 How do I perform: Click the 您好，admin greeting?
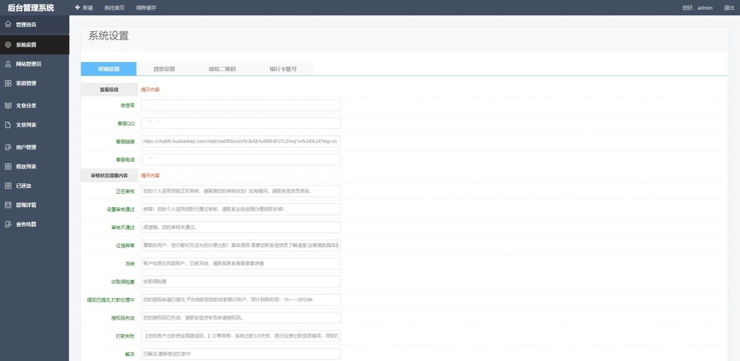[x=697, y=8]
